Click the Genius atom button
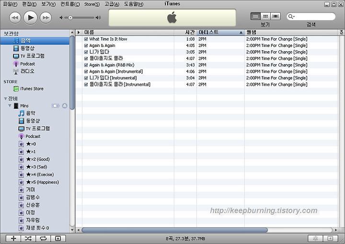This screenshot has height=244, width=345. 315,239
